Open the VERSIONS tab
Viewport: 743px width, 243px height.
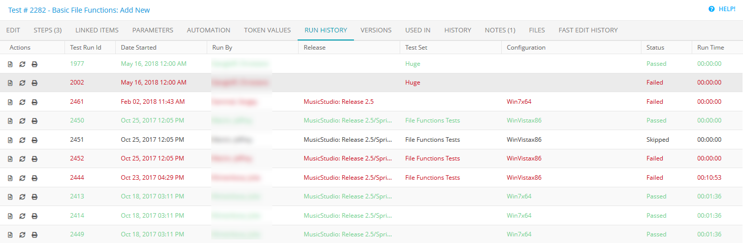pyautogui.click(x=376, y=30)
